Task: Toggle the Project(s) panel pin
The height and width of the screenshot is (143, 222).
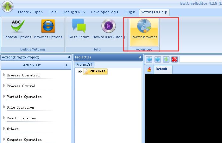Action: (x=140, y=57)
